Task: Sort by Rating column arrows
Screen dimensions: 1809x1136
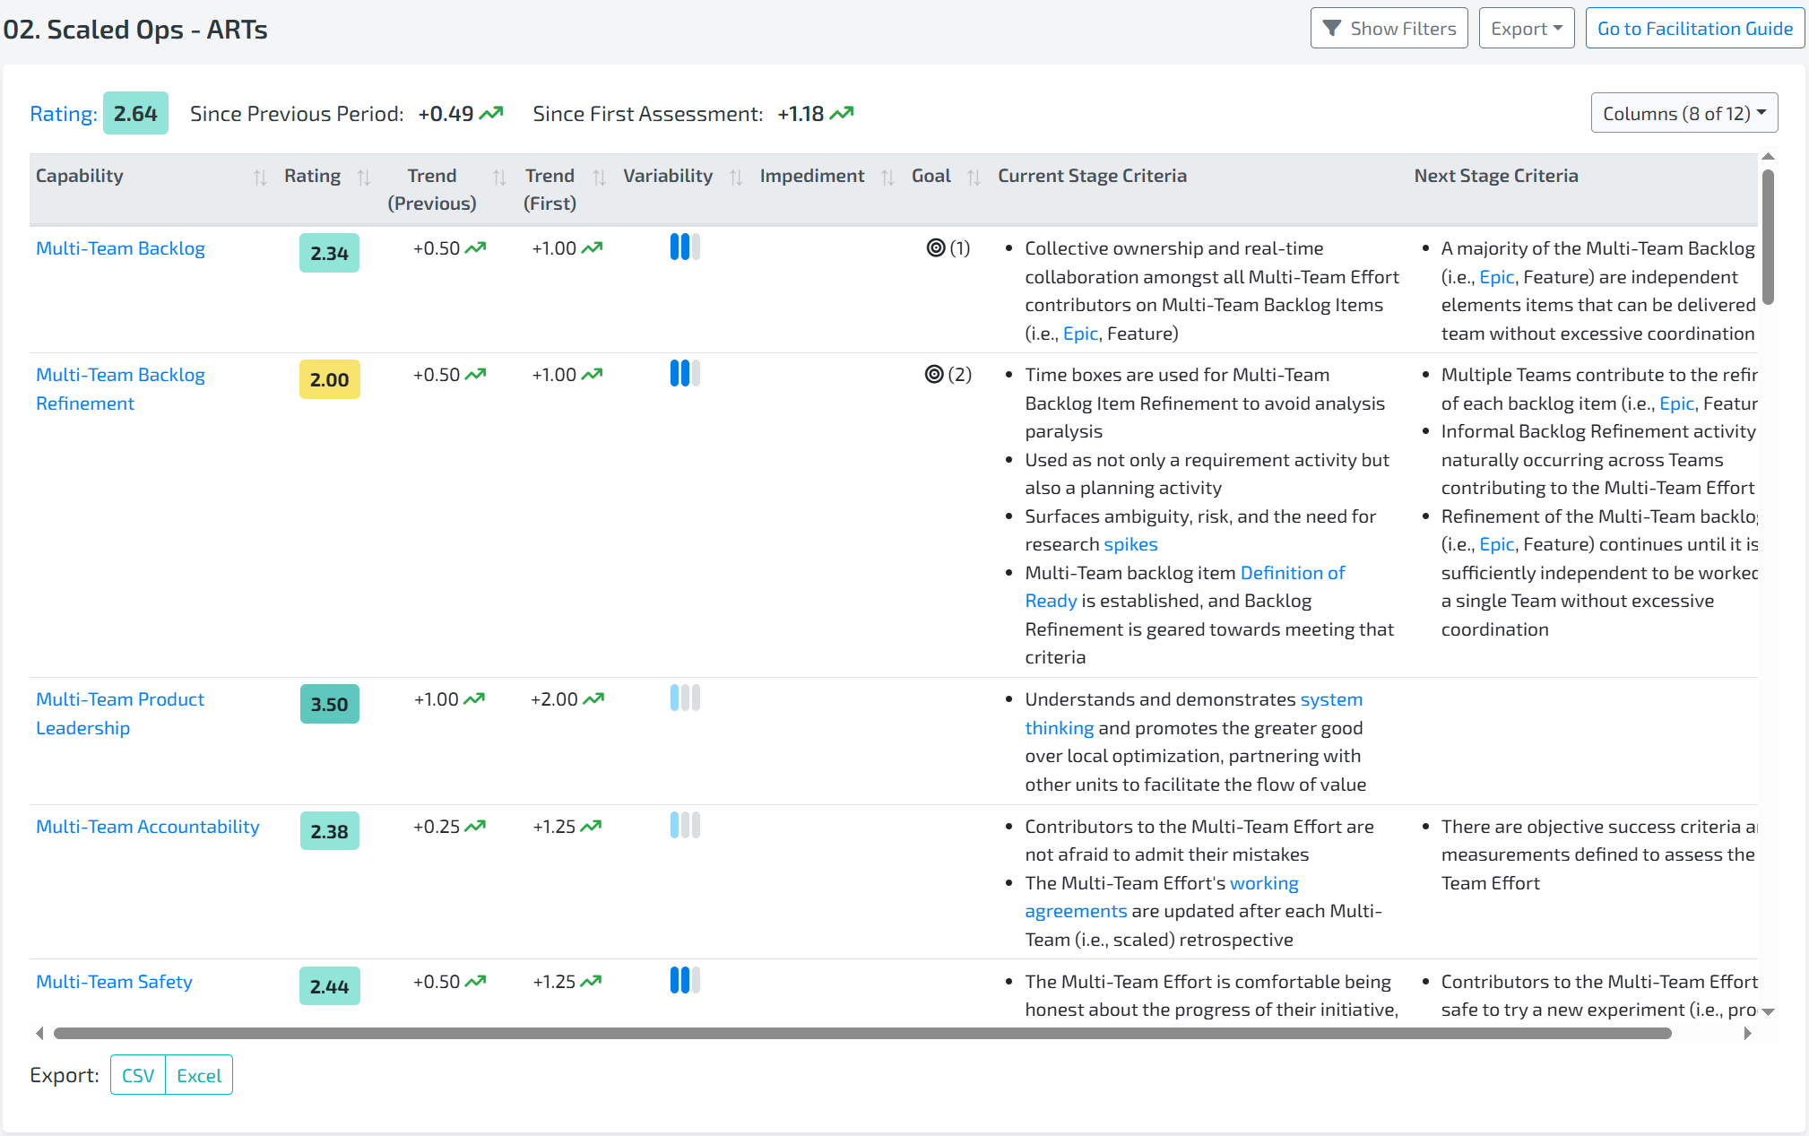Action: pyautogui.click(x=364, y=178)
